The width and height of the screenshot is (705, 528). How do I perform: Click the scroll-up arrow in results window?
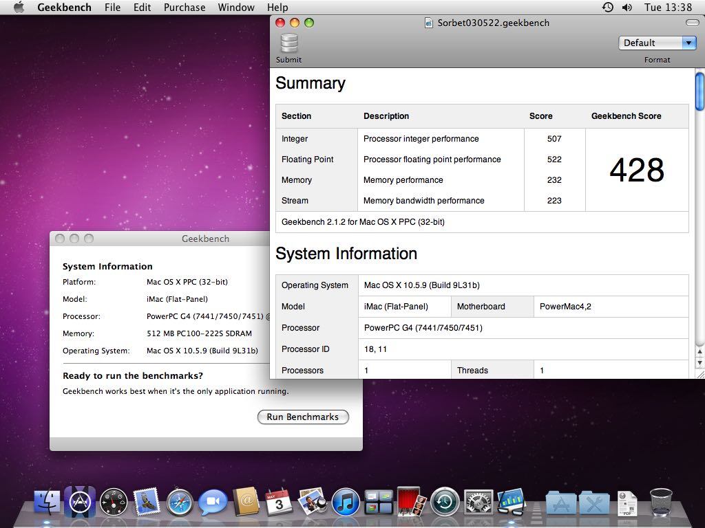[x=699, y=351]
